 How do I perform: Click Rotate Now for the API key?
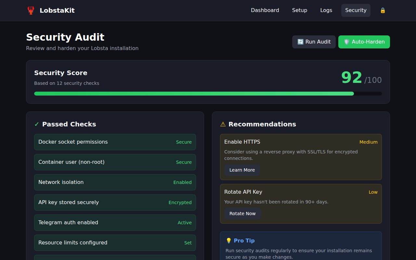coord(242,214)
